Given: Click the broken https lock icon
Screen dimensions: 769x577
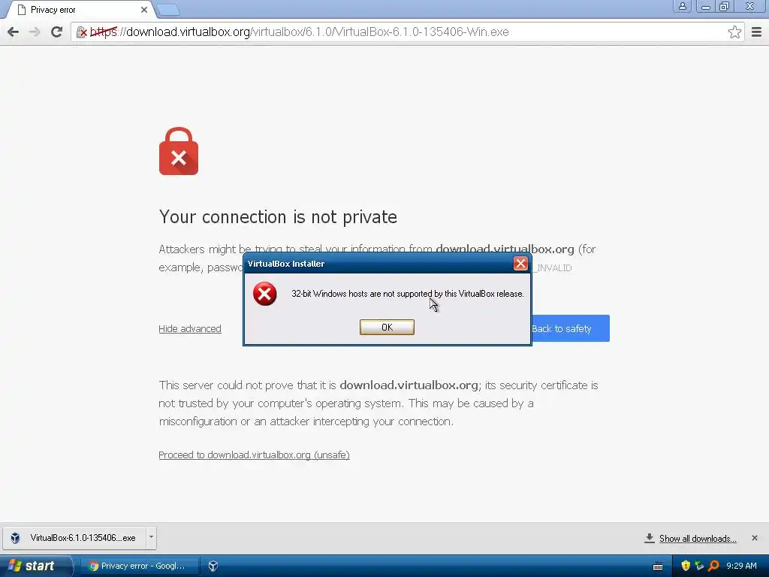Looking at the screenshot, I should [82, 32].
